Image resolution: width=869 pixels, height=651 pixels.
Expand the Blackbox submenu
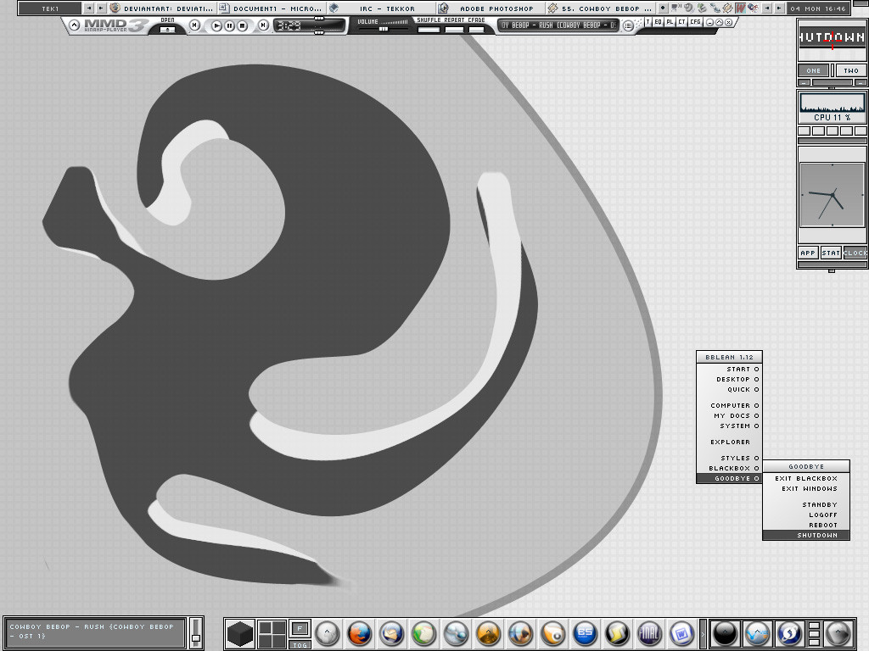[729, 468]
